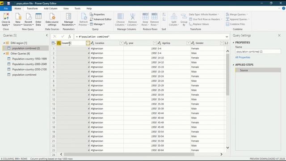Collapse the APPLIED STEPS section
The height and width of the screenshot is (161, 286).
(x=233, y=65)
